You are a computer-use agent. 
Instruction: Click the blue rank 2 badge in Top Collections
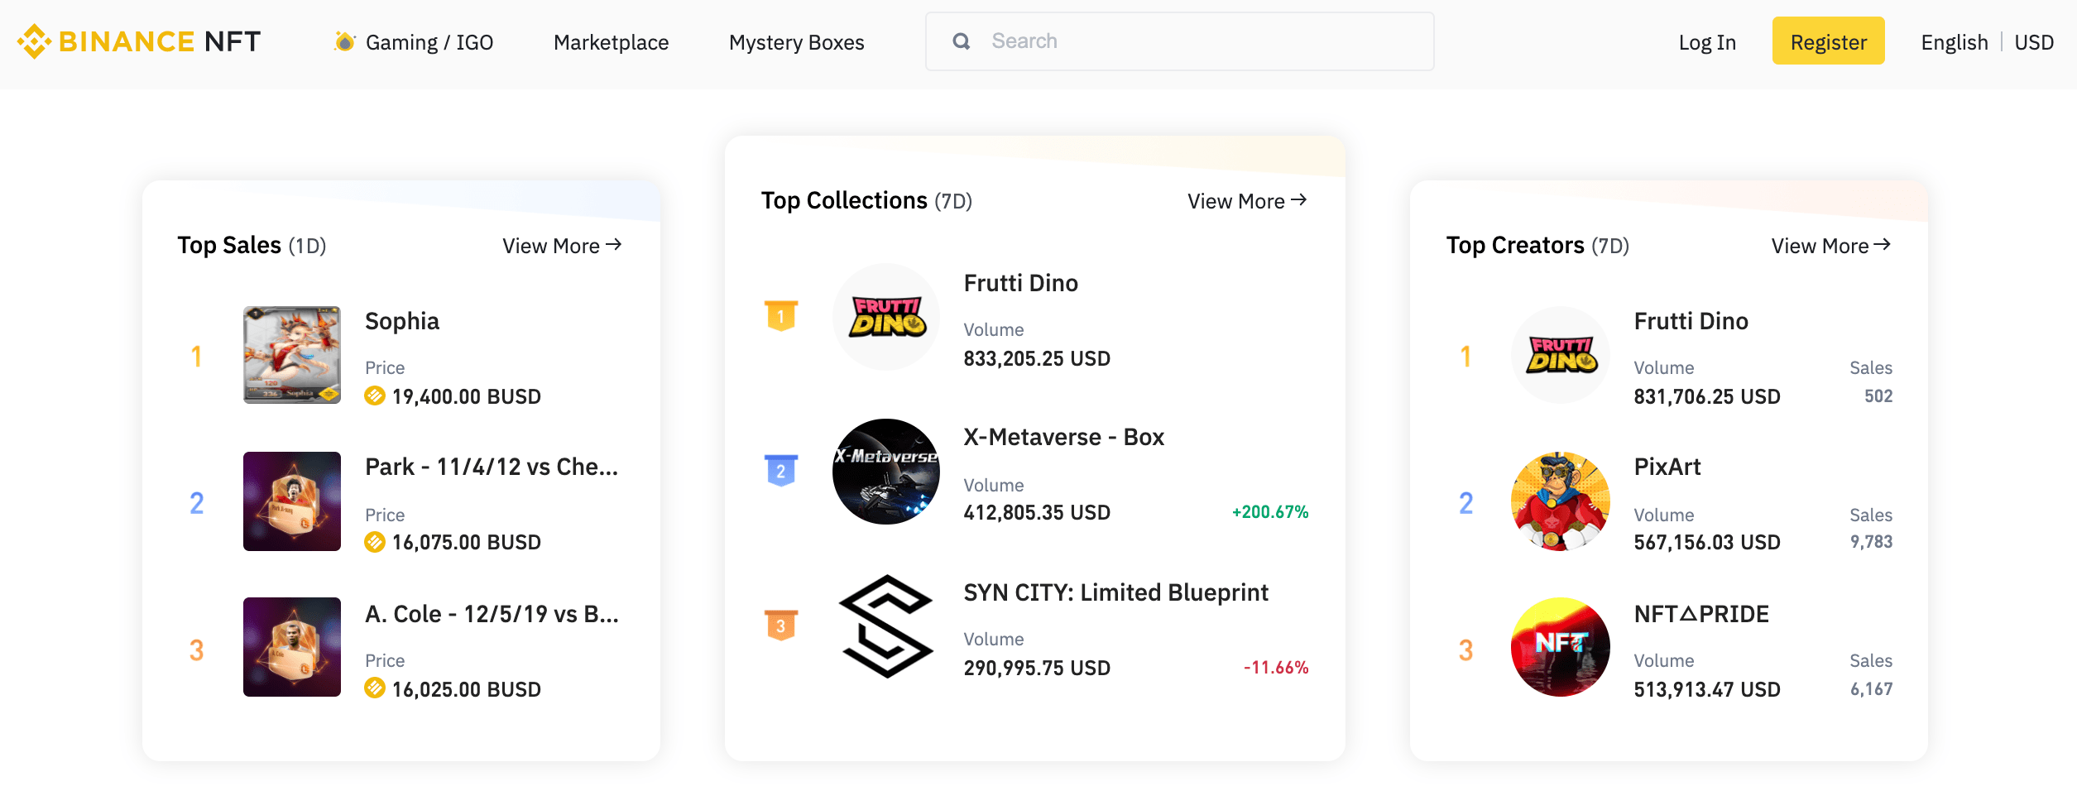780,470
